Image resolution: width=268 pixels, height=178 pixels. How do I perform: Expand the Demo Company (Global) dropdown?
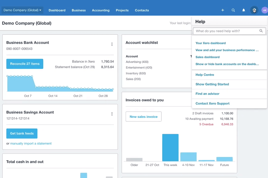(23, 10)
